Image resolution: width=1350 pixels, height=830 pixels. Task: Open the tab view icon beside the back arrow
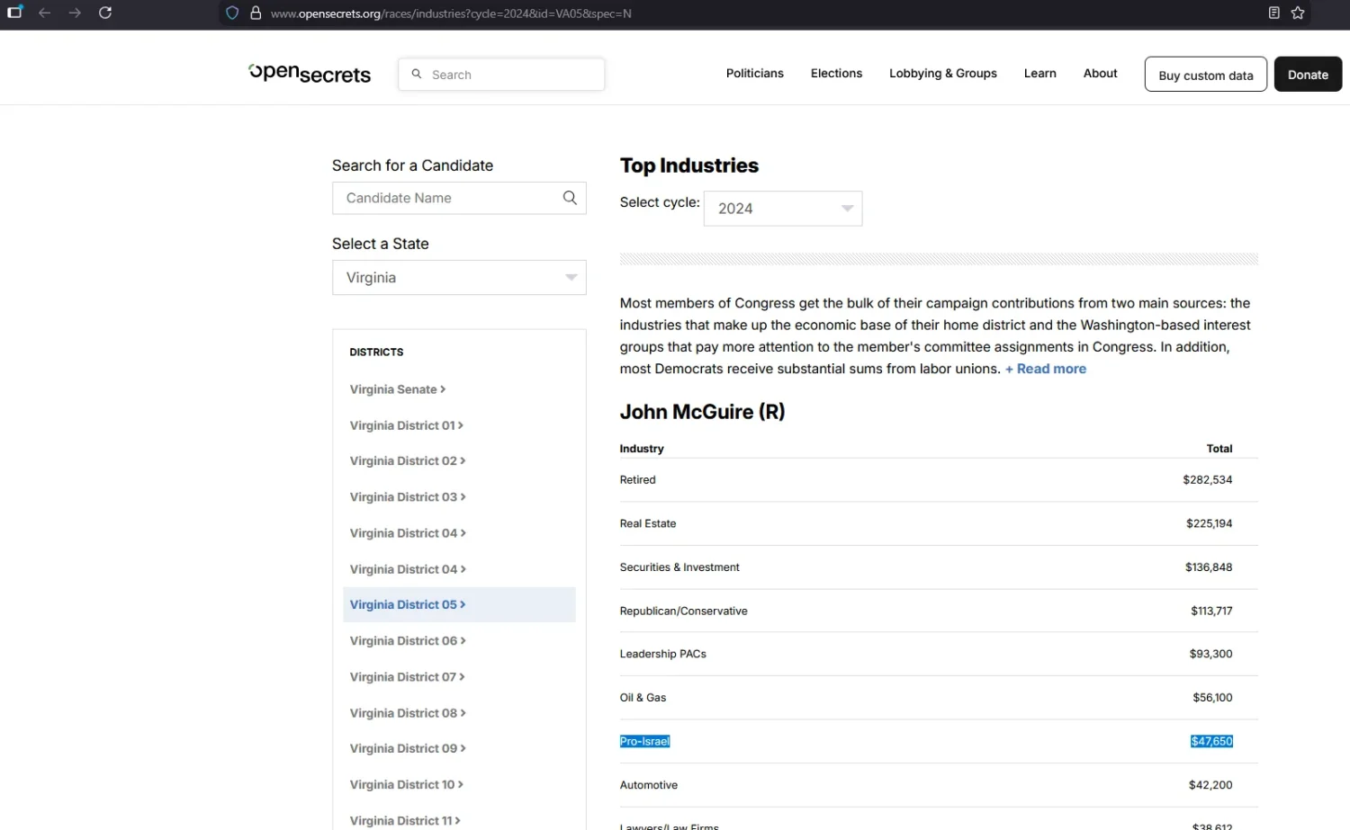pos(14,13)
